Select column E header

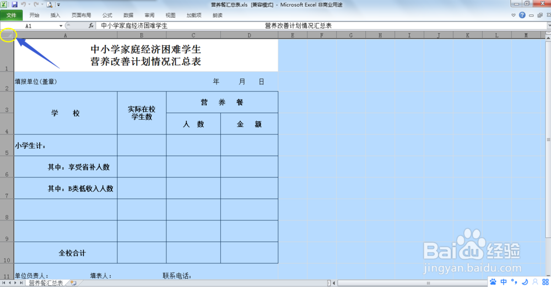[293, 35]
